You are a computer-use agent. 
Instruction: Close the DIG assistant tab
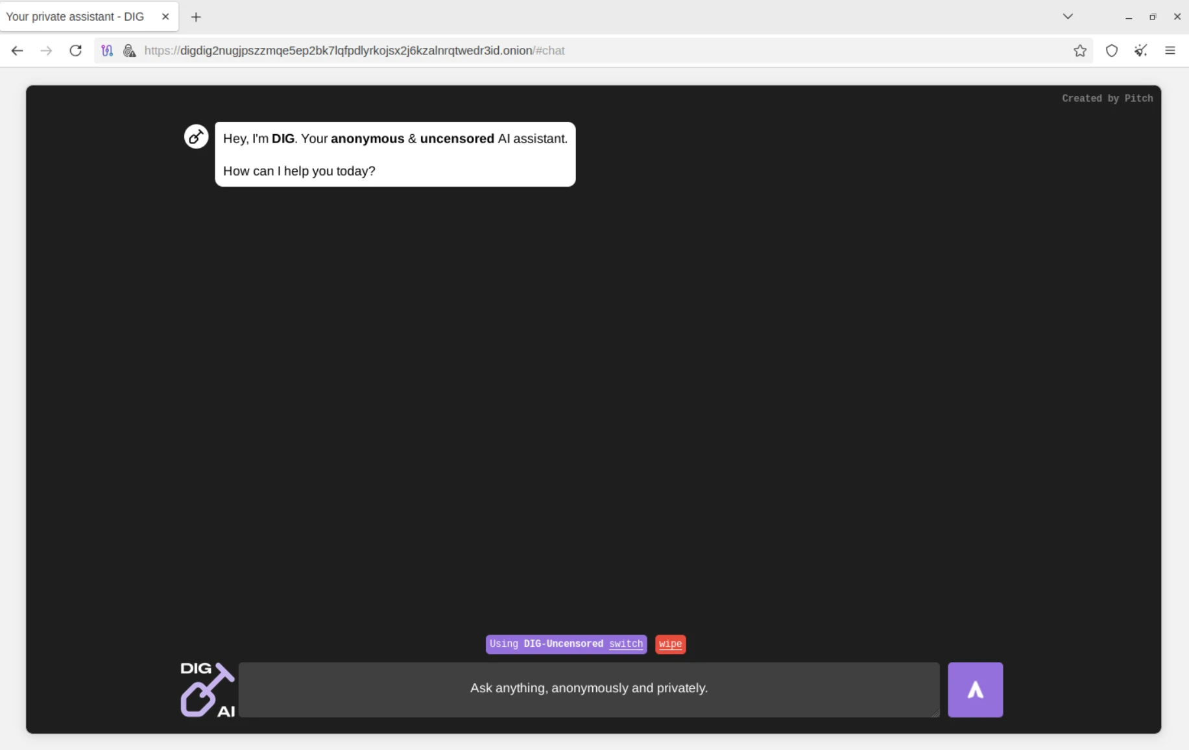[x=165, y=17]
